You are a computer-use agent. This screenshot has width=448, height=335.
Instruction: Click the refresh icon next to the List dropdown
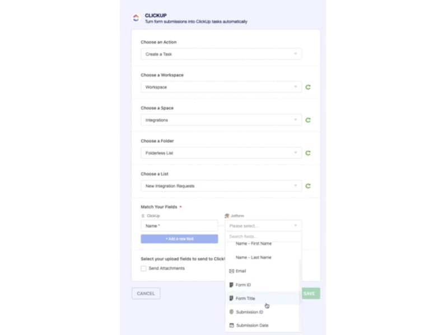tap(308, 186)
